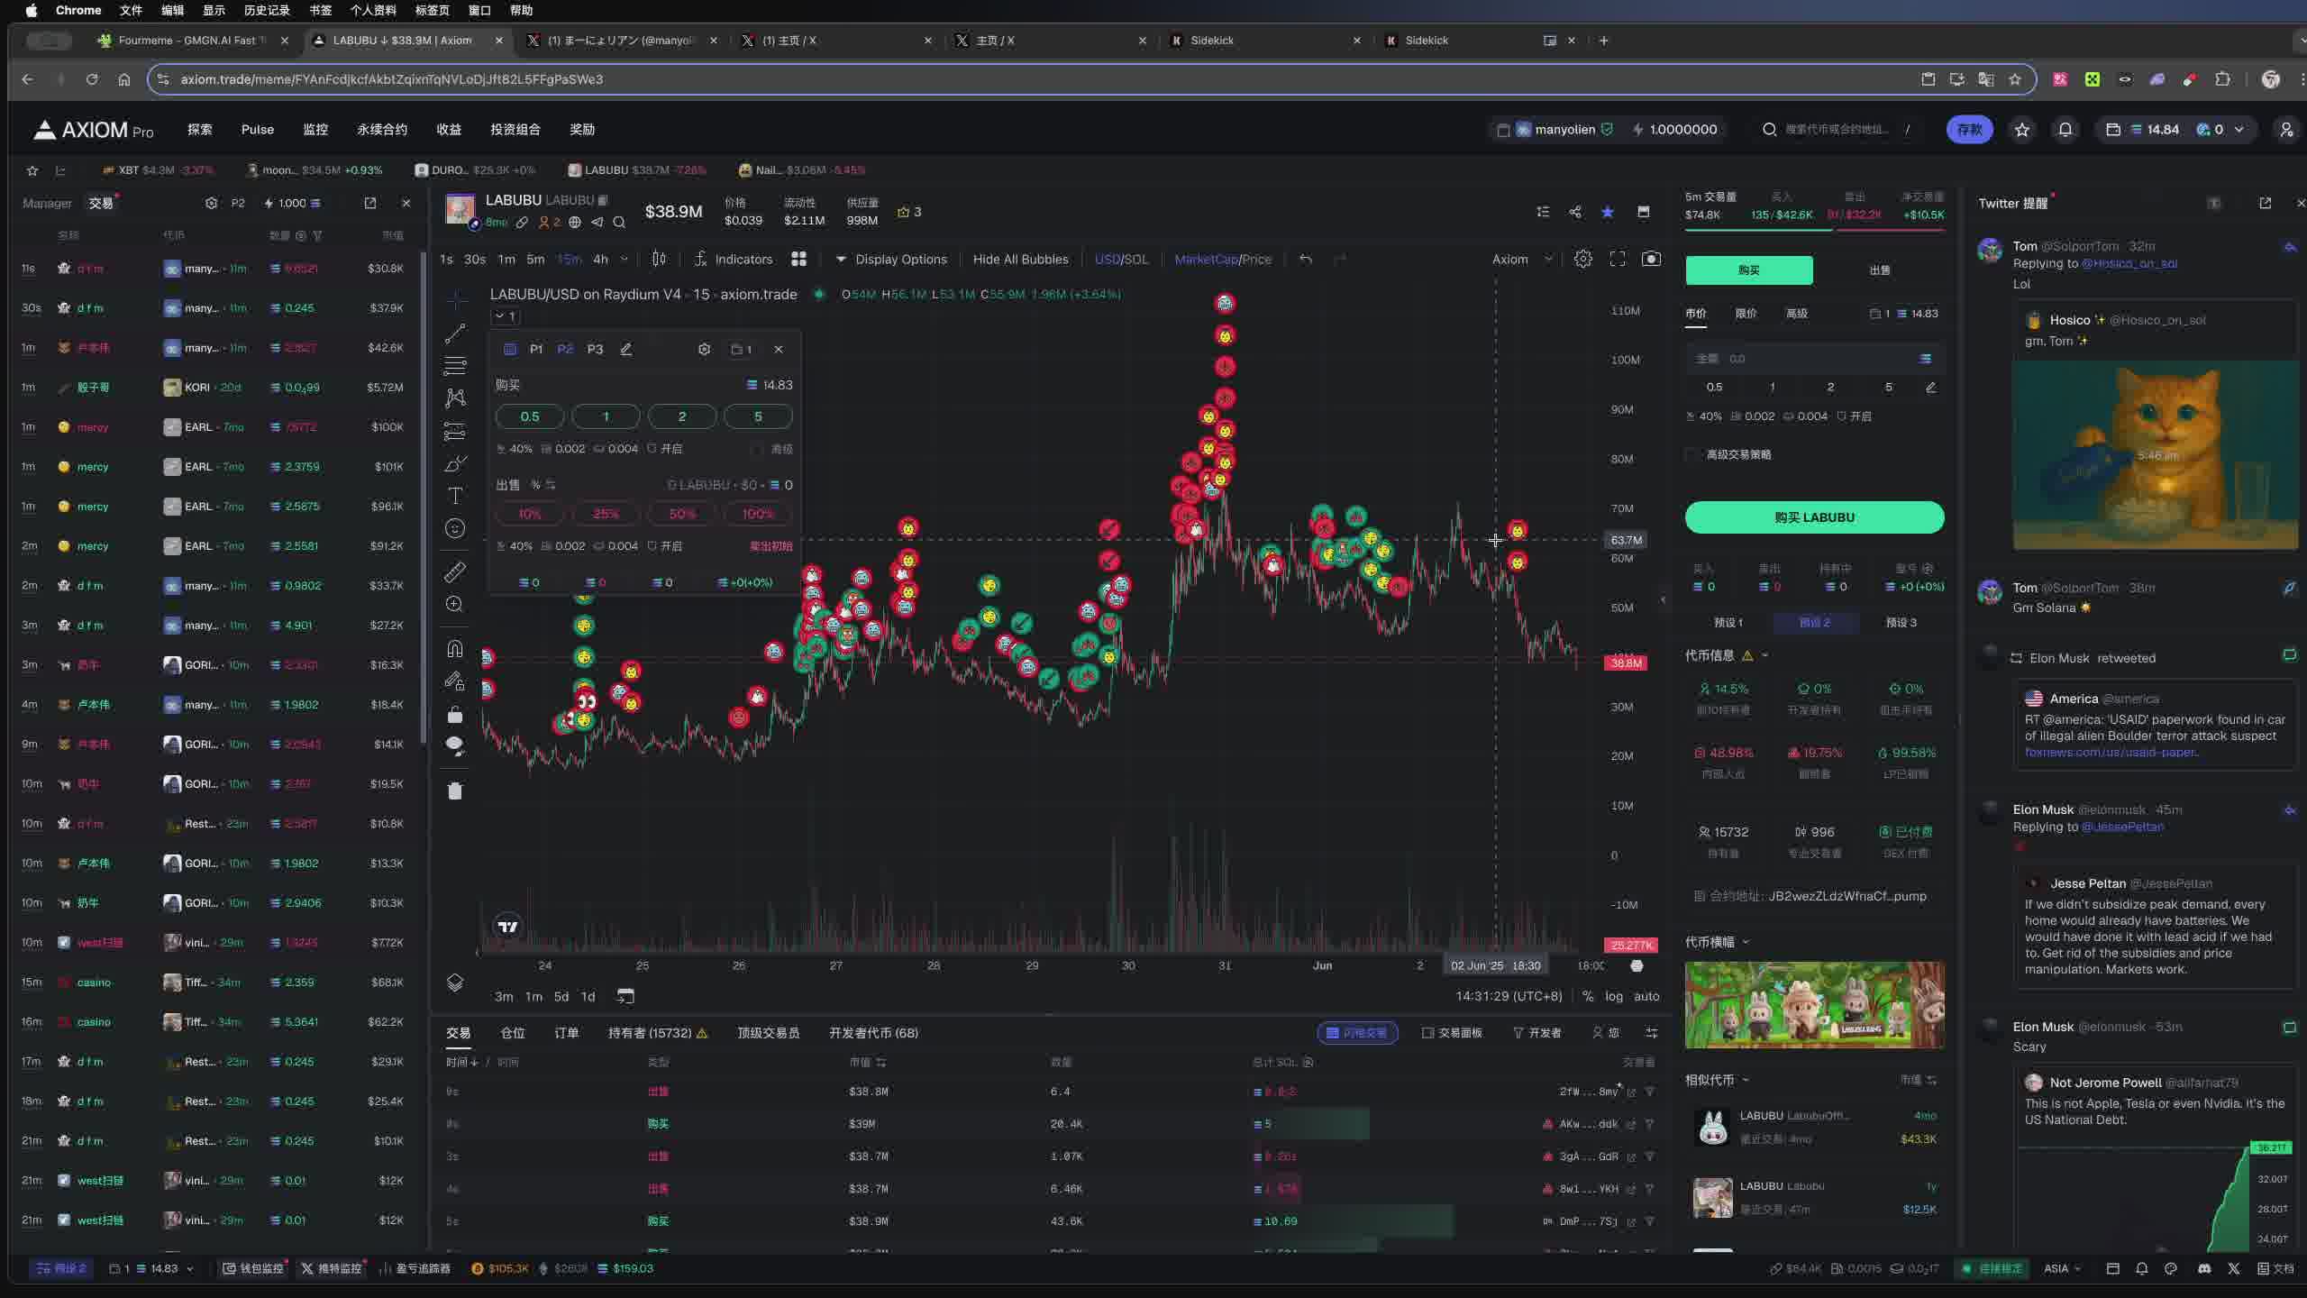Viewport: 2307px width, 1298px height.
Task: Expand the 代币横幅 section chevron
Action: [1746, 942]
